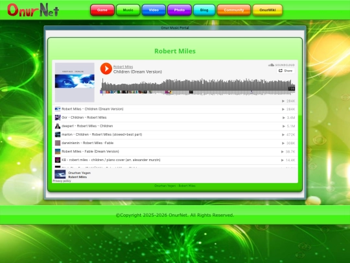Open the Robert Miles artist link
Screen dimensions: 350x263
(x=123, y=67)
